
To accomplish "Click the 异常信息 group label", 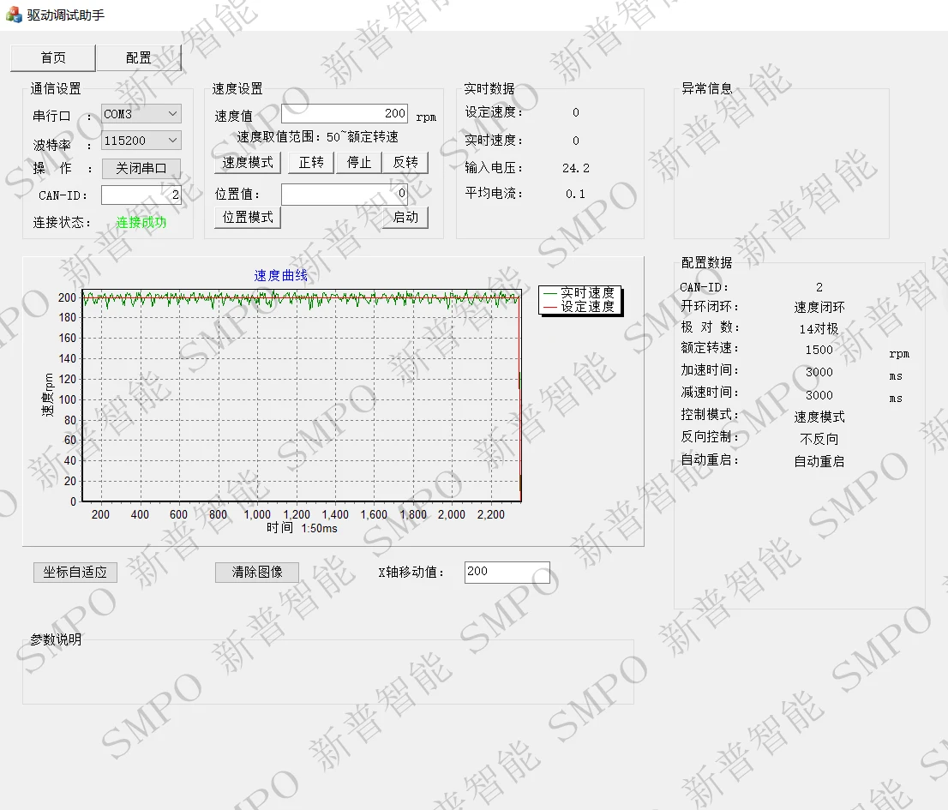I will (x=707, y=89).
